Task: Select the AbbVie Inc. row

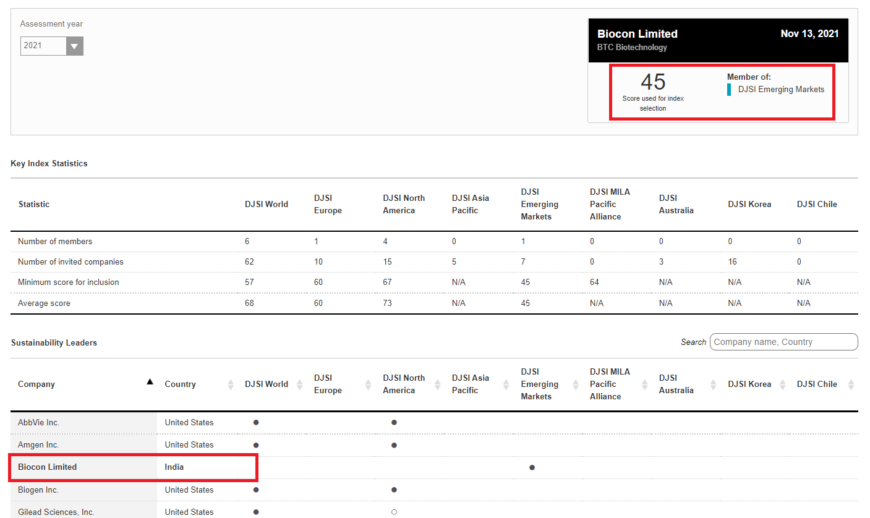Action: (434, 423)
